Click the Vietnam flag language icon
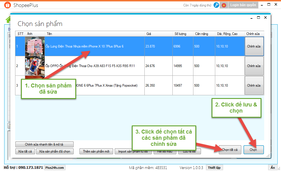 point(224,5)
